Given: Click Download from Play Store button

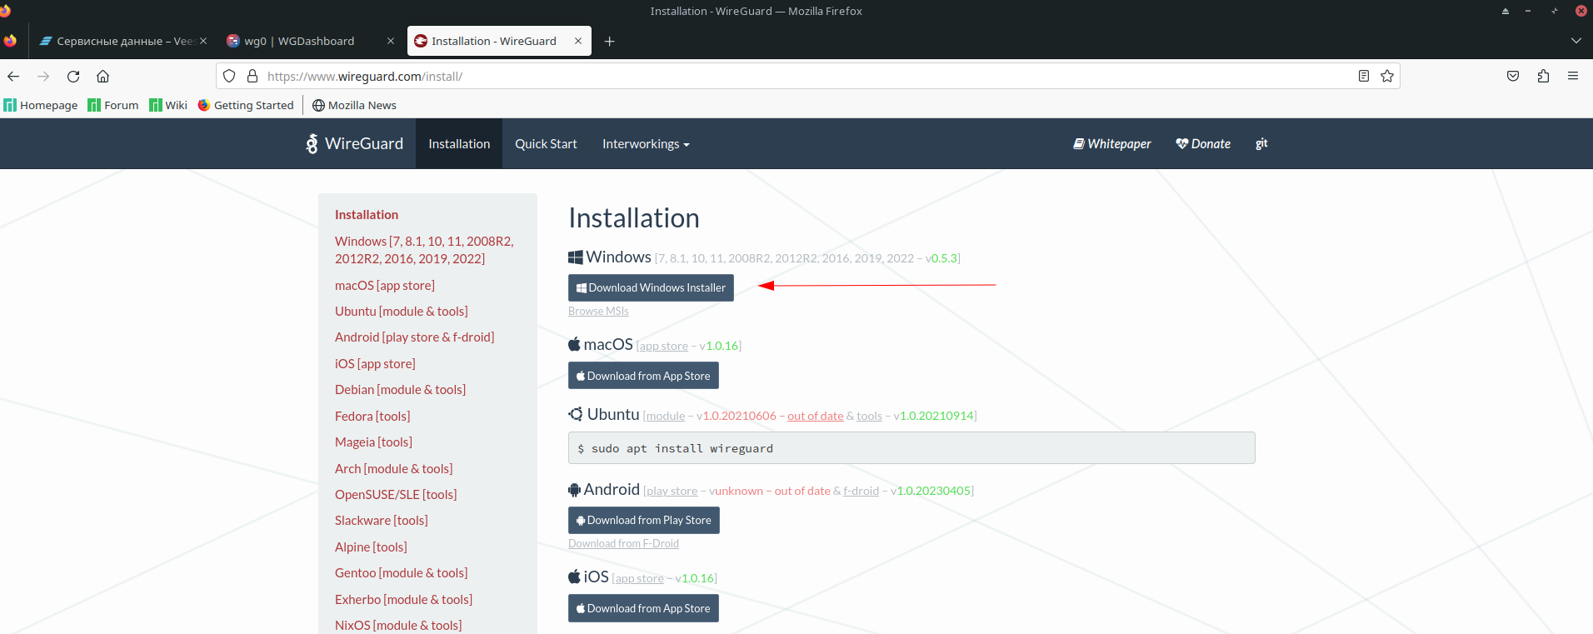Looking at the screenshot, I should (x=644, y=520).
